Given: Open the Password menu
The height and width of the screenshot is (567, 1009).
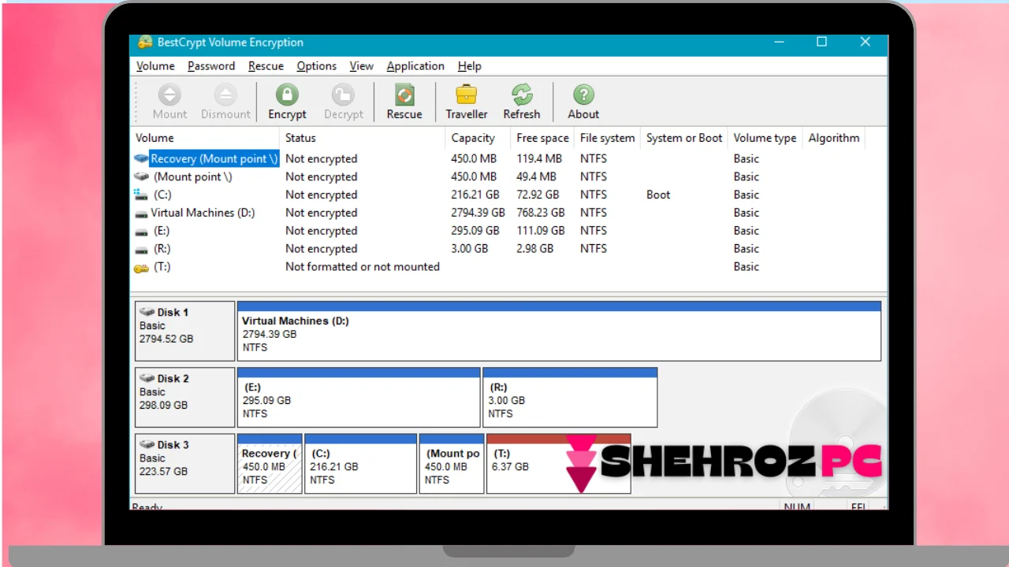Looking at the screenshot, I should pos(211,66).
